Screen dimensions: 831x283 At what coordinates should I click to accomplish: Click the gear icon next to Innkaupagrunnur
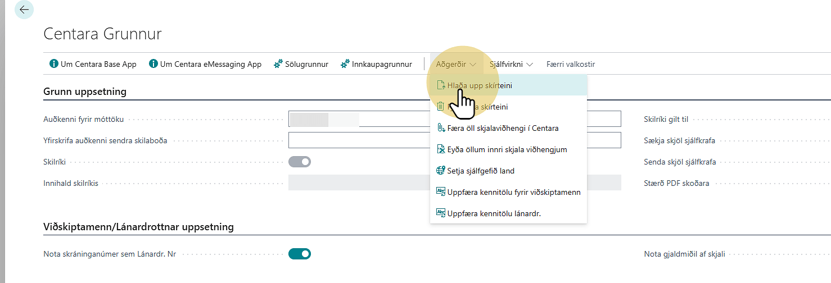pos(345,64)
